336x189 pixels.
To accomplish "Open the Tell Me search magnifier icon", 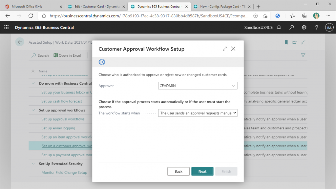I will (x=291, y=28).
